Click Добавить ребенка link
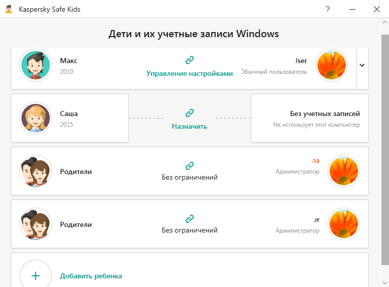Viewport: 389px width, 287px height. [91, 276]
